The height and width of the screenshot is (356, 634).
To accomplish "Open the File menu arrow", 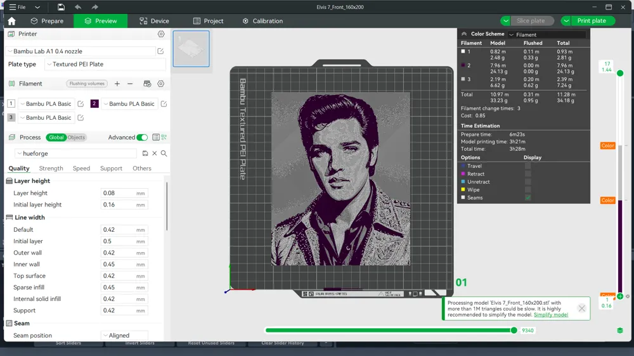I will tap(37, 7).
